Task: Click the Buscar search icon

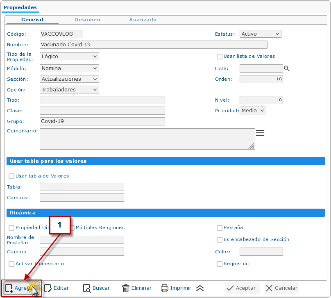Action: (x=86, y=288)
